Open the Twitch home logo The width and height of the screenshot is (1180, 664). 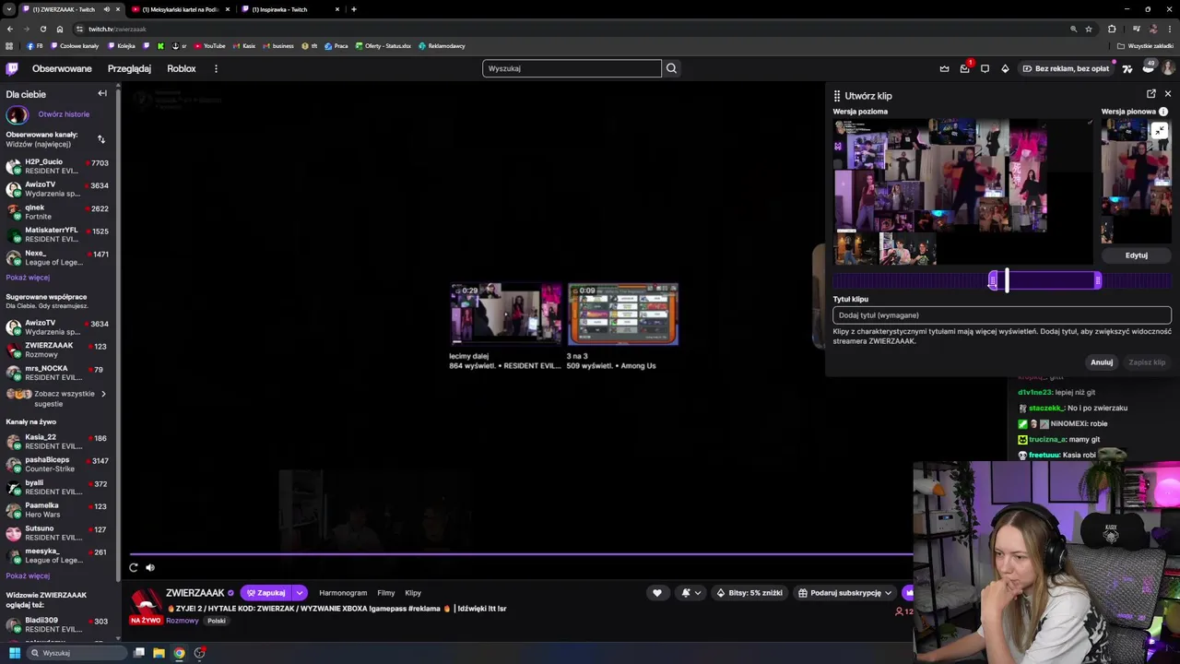click(x=12, y=68)
